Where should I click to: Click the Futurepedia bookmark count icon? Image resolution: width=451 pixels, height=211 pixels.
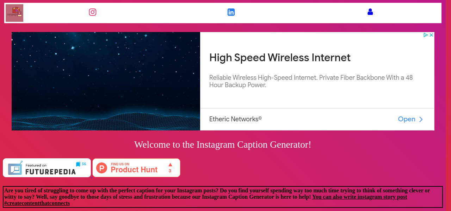(78, 164)
